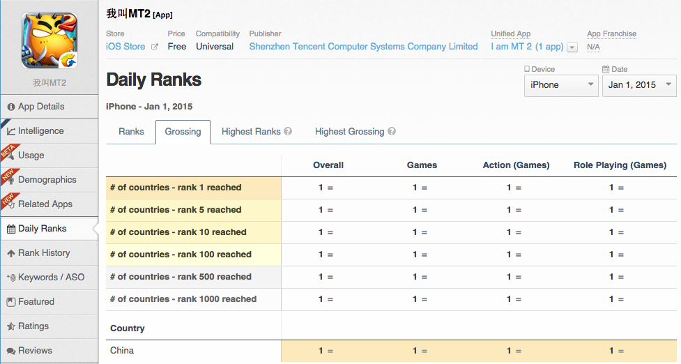Click the '# of countries - rank 5 reached' row
Screen dimensions: 681x364
pyautogui.click(x=391, y=210)
